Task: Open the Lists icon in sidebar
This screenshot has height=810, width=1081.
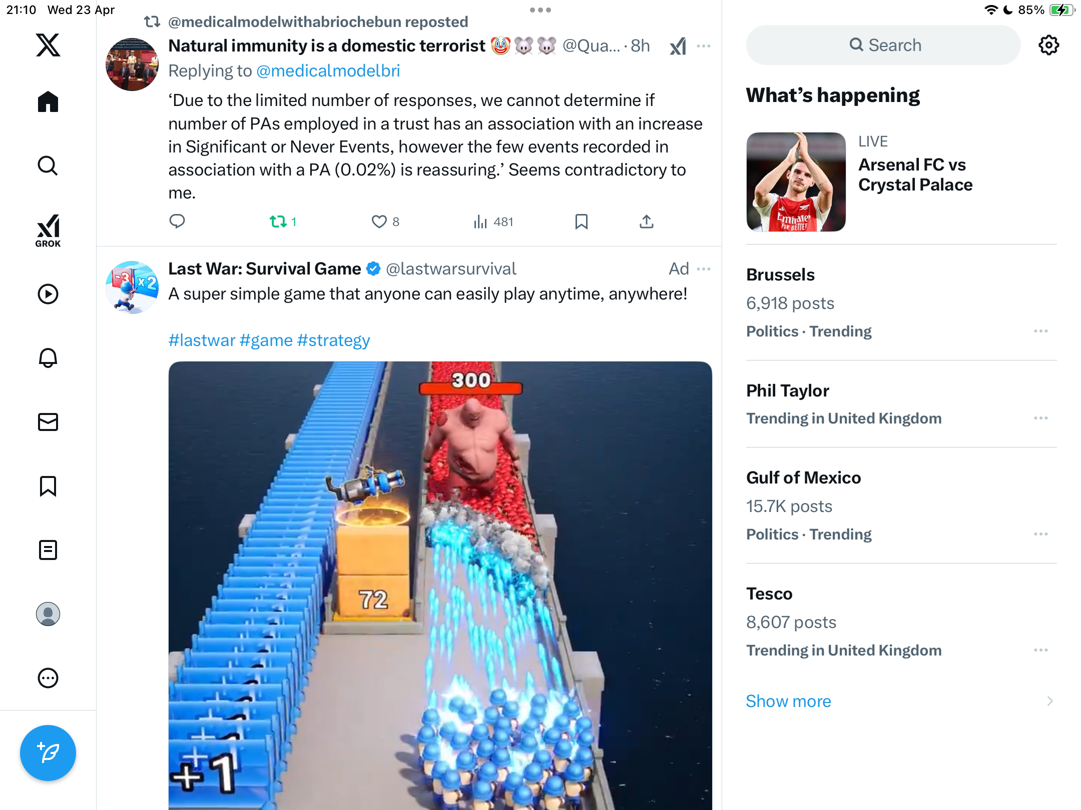Action: tap(48, 550)
